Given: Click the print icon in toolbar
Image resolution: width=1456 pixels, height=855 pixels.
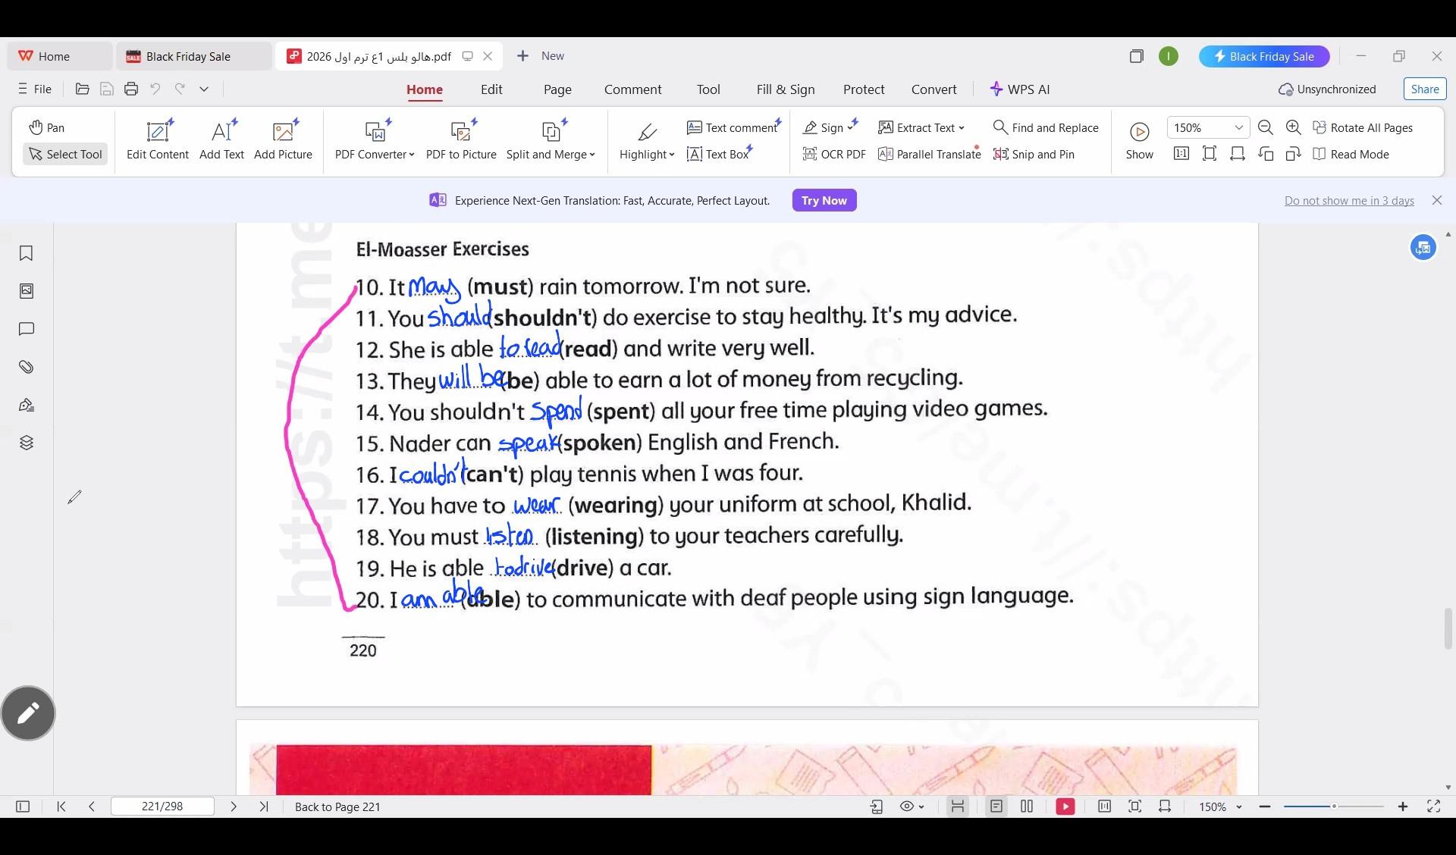Looking at the screenshot, I should (x=131, y=89).
